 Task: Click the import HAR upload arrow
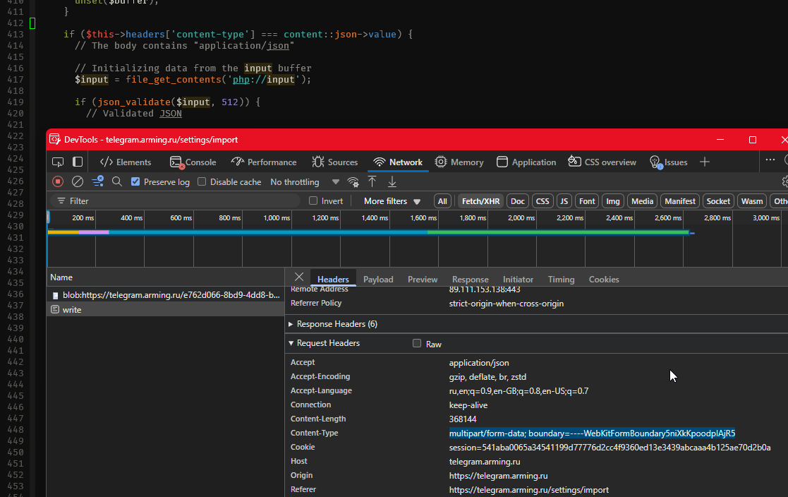[x=372, y=181]
